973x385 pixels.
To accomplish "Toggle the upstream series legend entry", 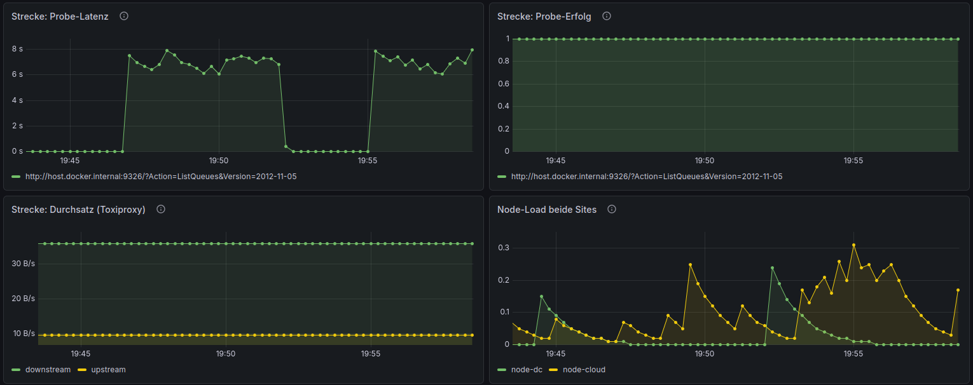I will pyautogui.click(x=108, y=370).
